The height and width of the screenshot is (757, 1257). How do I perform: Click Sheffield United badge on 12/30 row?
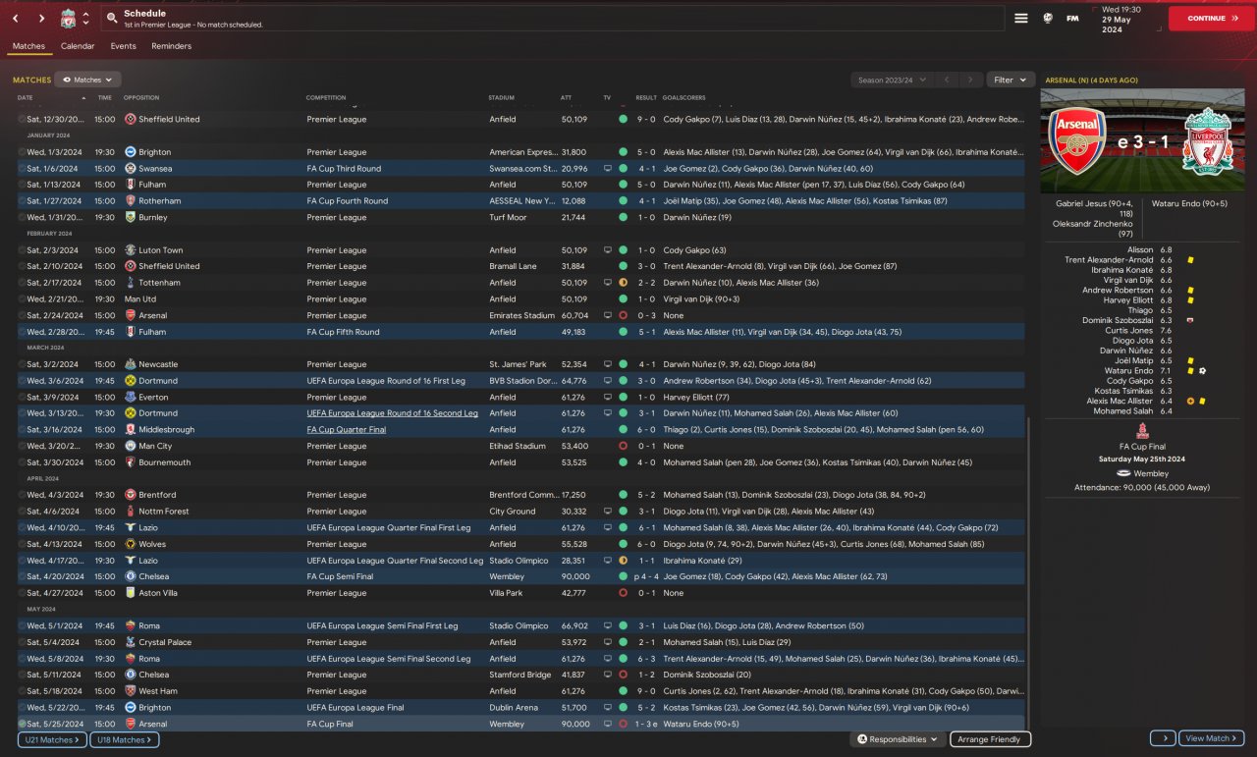pyautogui.click(x=131, y=119)
